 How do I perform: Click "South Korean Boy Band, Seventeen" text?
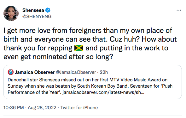pos(115,86)
